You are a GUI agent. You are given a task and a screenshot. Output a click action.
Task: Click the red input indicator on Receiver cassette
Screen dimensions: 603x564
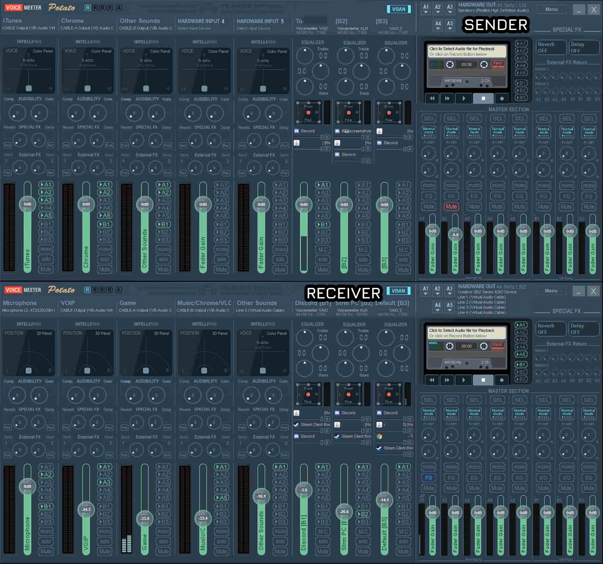click(x=497, y=346)
